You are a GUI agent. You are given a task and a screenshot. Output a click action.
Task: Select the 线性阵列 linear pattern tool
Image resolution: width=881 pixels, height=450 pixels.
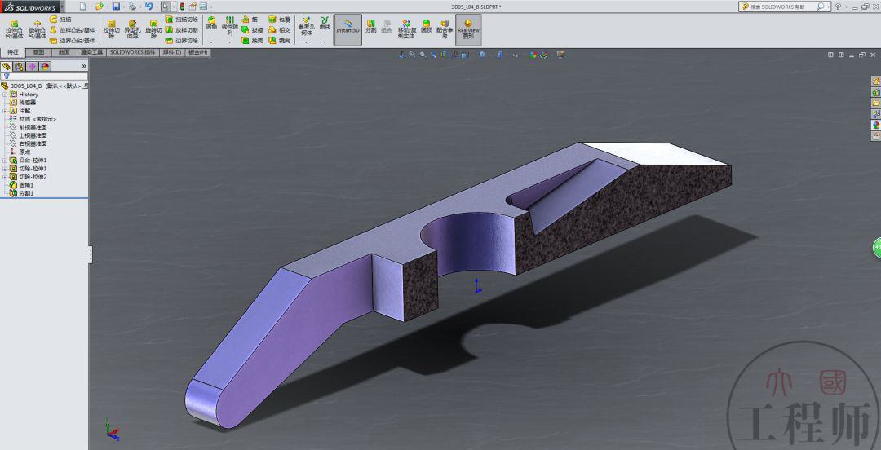point(230,26)
